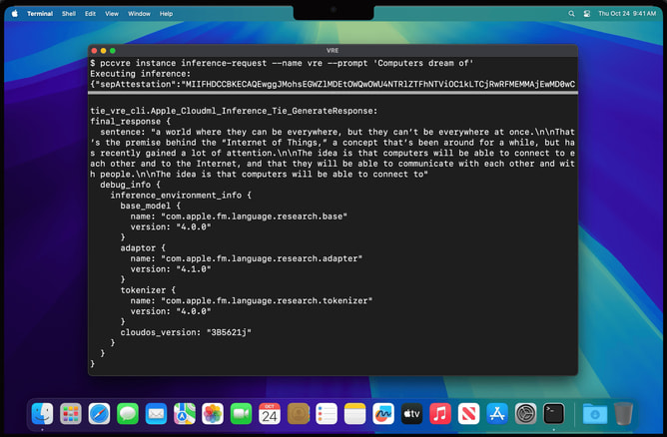
Task: Open Trash in the dock
Action: 623,414
